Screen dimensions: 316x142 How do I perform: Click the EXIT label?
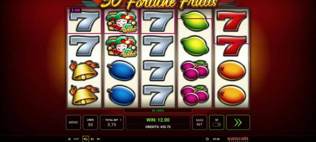(x=77, y=139)
